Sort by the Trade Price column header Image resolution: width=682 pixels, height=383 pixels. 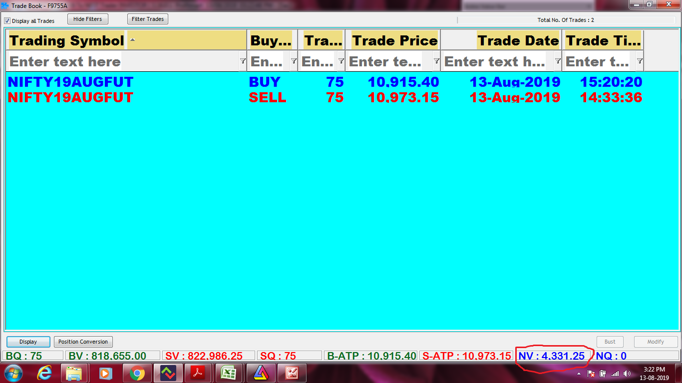(x=393, y=40)
